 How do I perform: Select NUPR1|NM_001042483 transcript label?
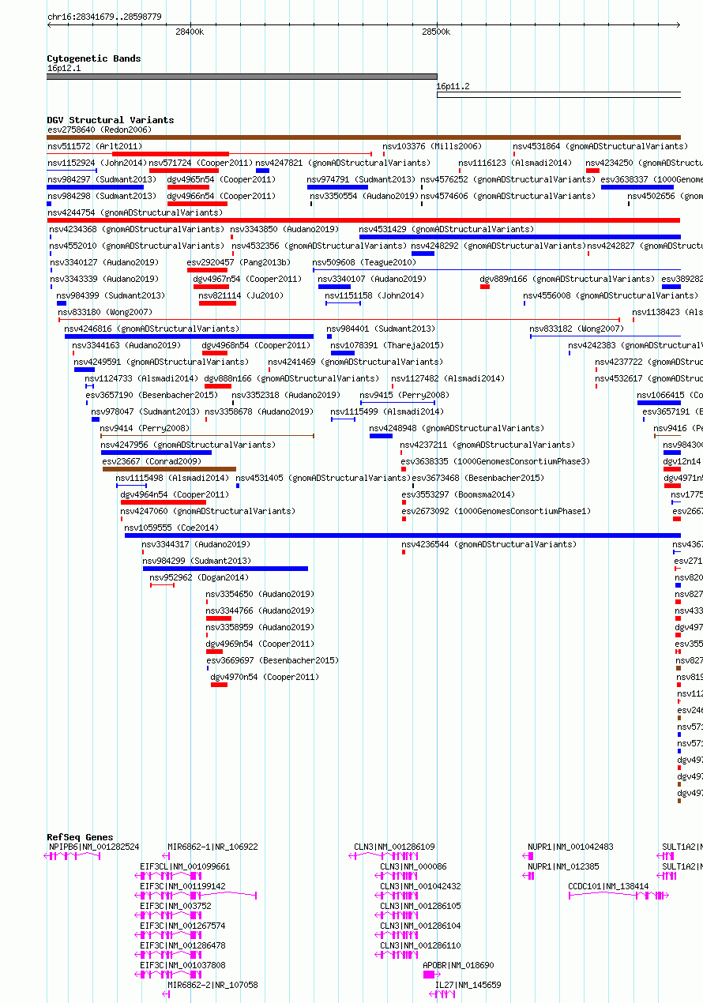coord(570,847)
